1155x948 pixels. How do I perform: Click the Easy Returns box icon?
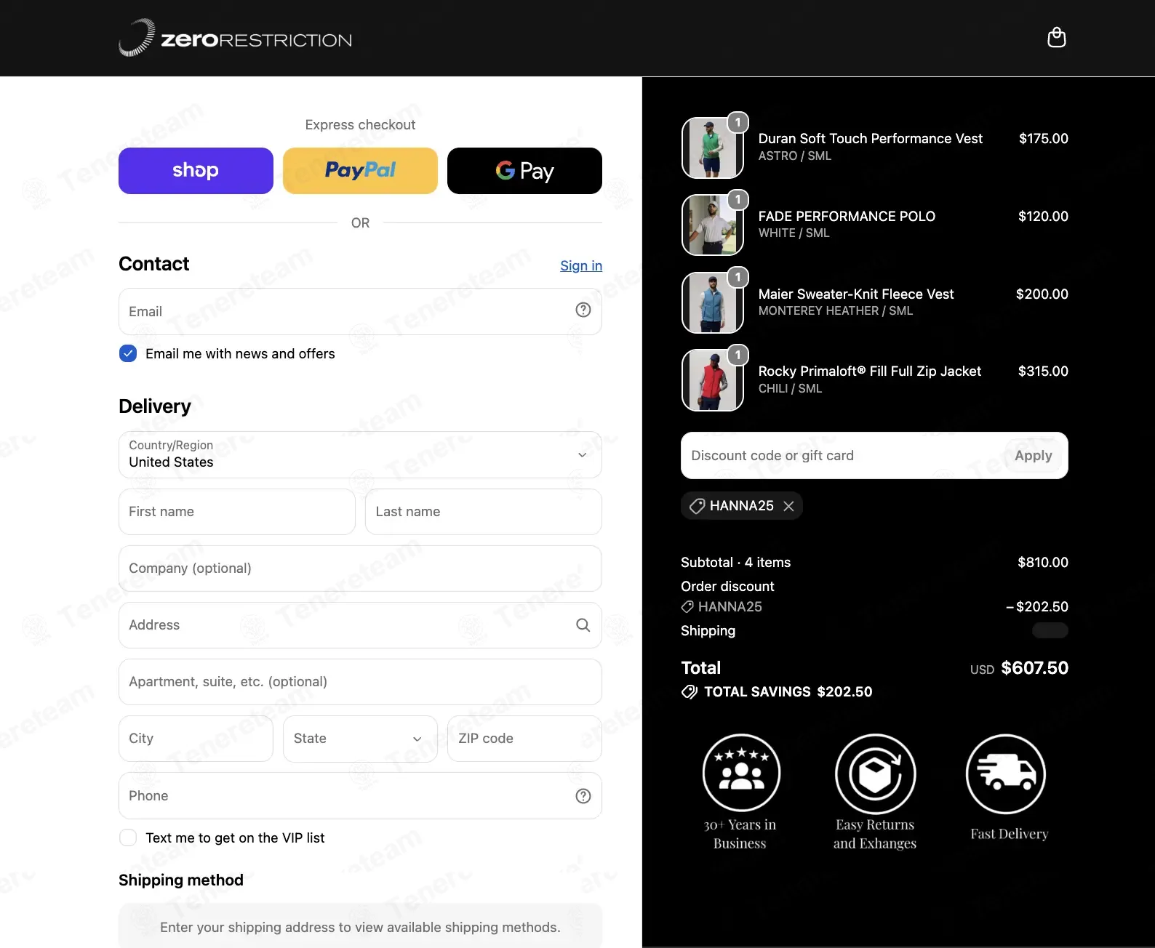click(x=875, y=774)
